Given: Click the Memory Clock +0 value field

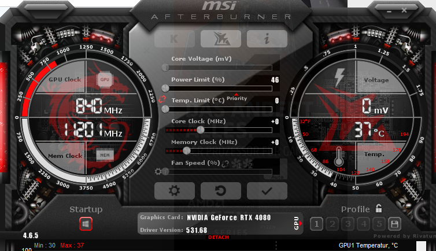Looking at the screenshot, I should pyautogui.click(x=275, y=142).
